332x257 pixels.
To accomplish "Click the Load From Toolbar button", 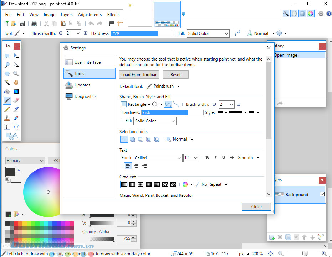I will 139,75.
